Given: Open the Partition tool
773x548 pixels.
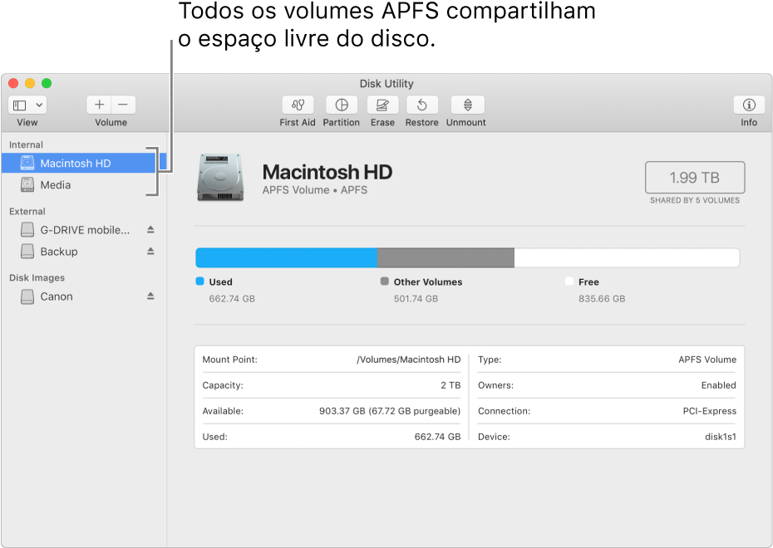Looking at the screenshot, I should [x=341, y=106].
